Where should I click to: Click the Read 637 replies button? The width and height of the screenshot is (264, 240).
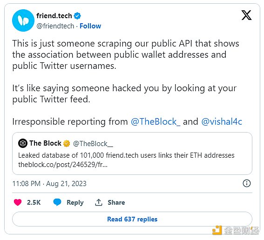click(x=132, y=219)
